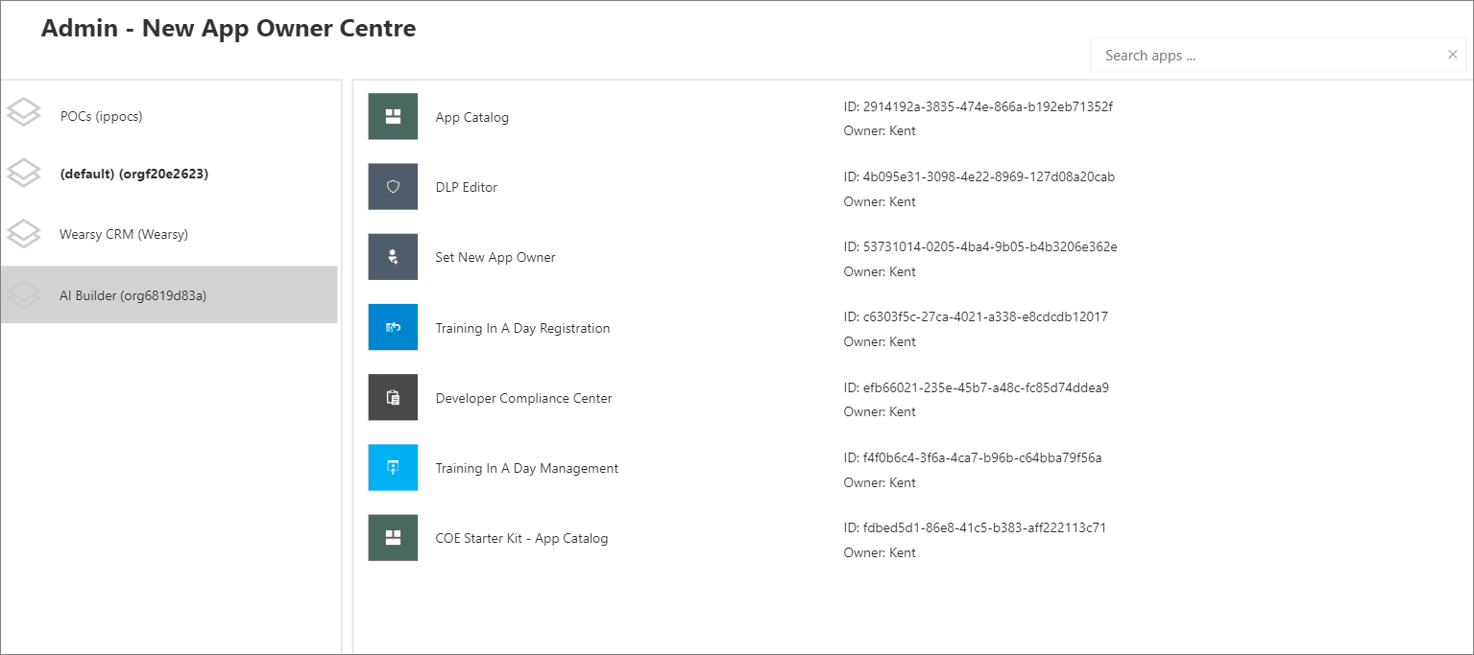This screenshot has height=655, width=1474.
Task: Click the layers icon beside Wearsy CRM
Action: 24,233
